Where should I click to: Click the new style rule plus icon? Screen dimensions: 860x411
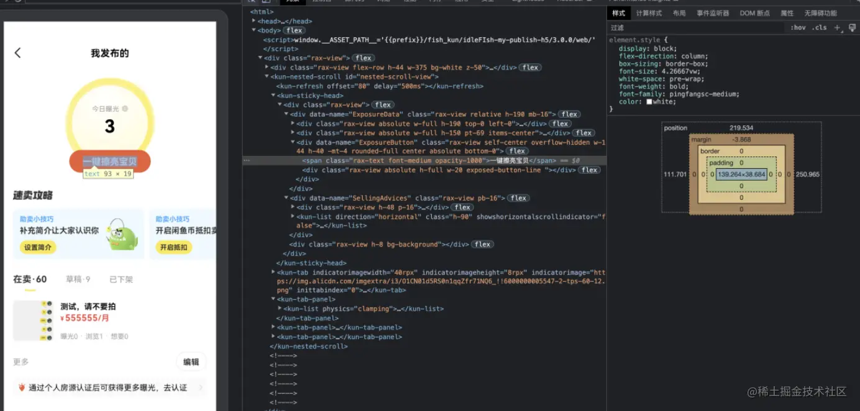837,27
